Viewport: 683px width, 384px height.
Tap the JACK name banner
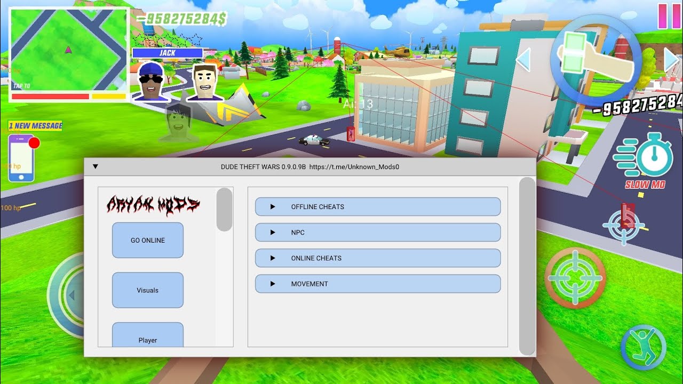coord(168,53)
